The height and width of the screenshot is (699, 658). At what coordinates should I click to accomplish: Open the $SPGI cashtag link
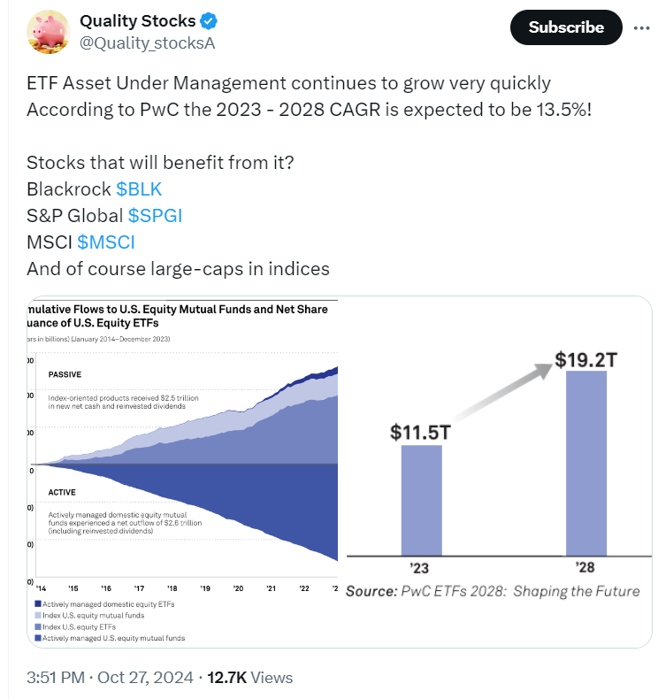[x=155, y=215]
